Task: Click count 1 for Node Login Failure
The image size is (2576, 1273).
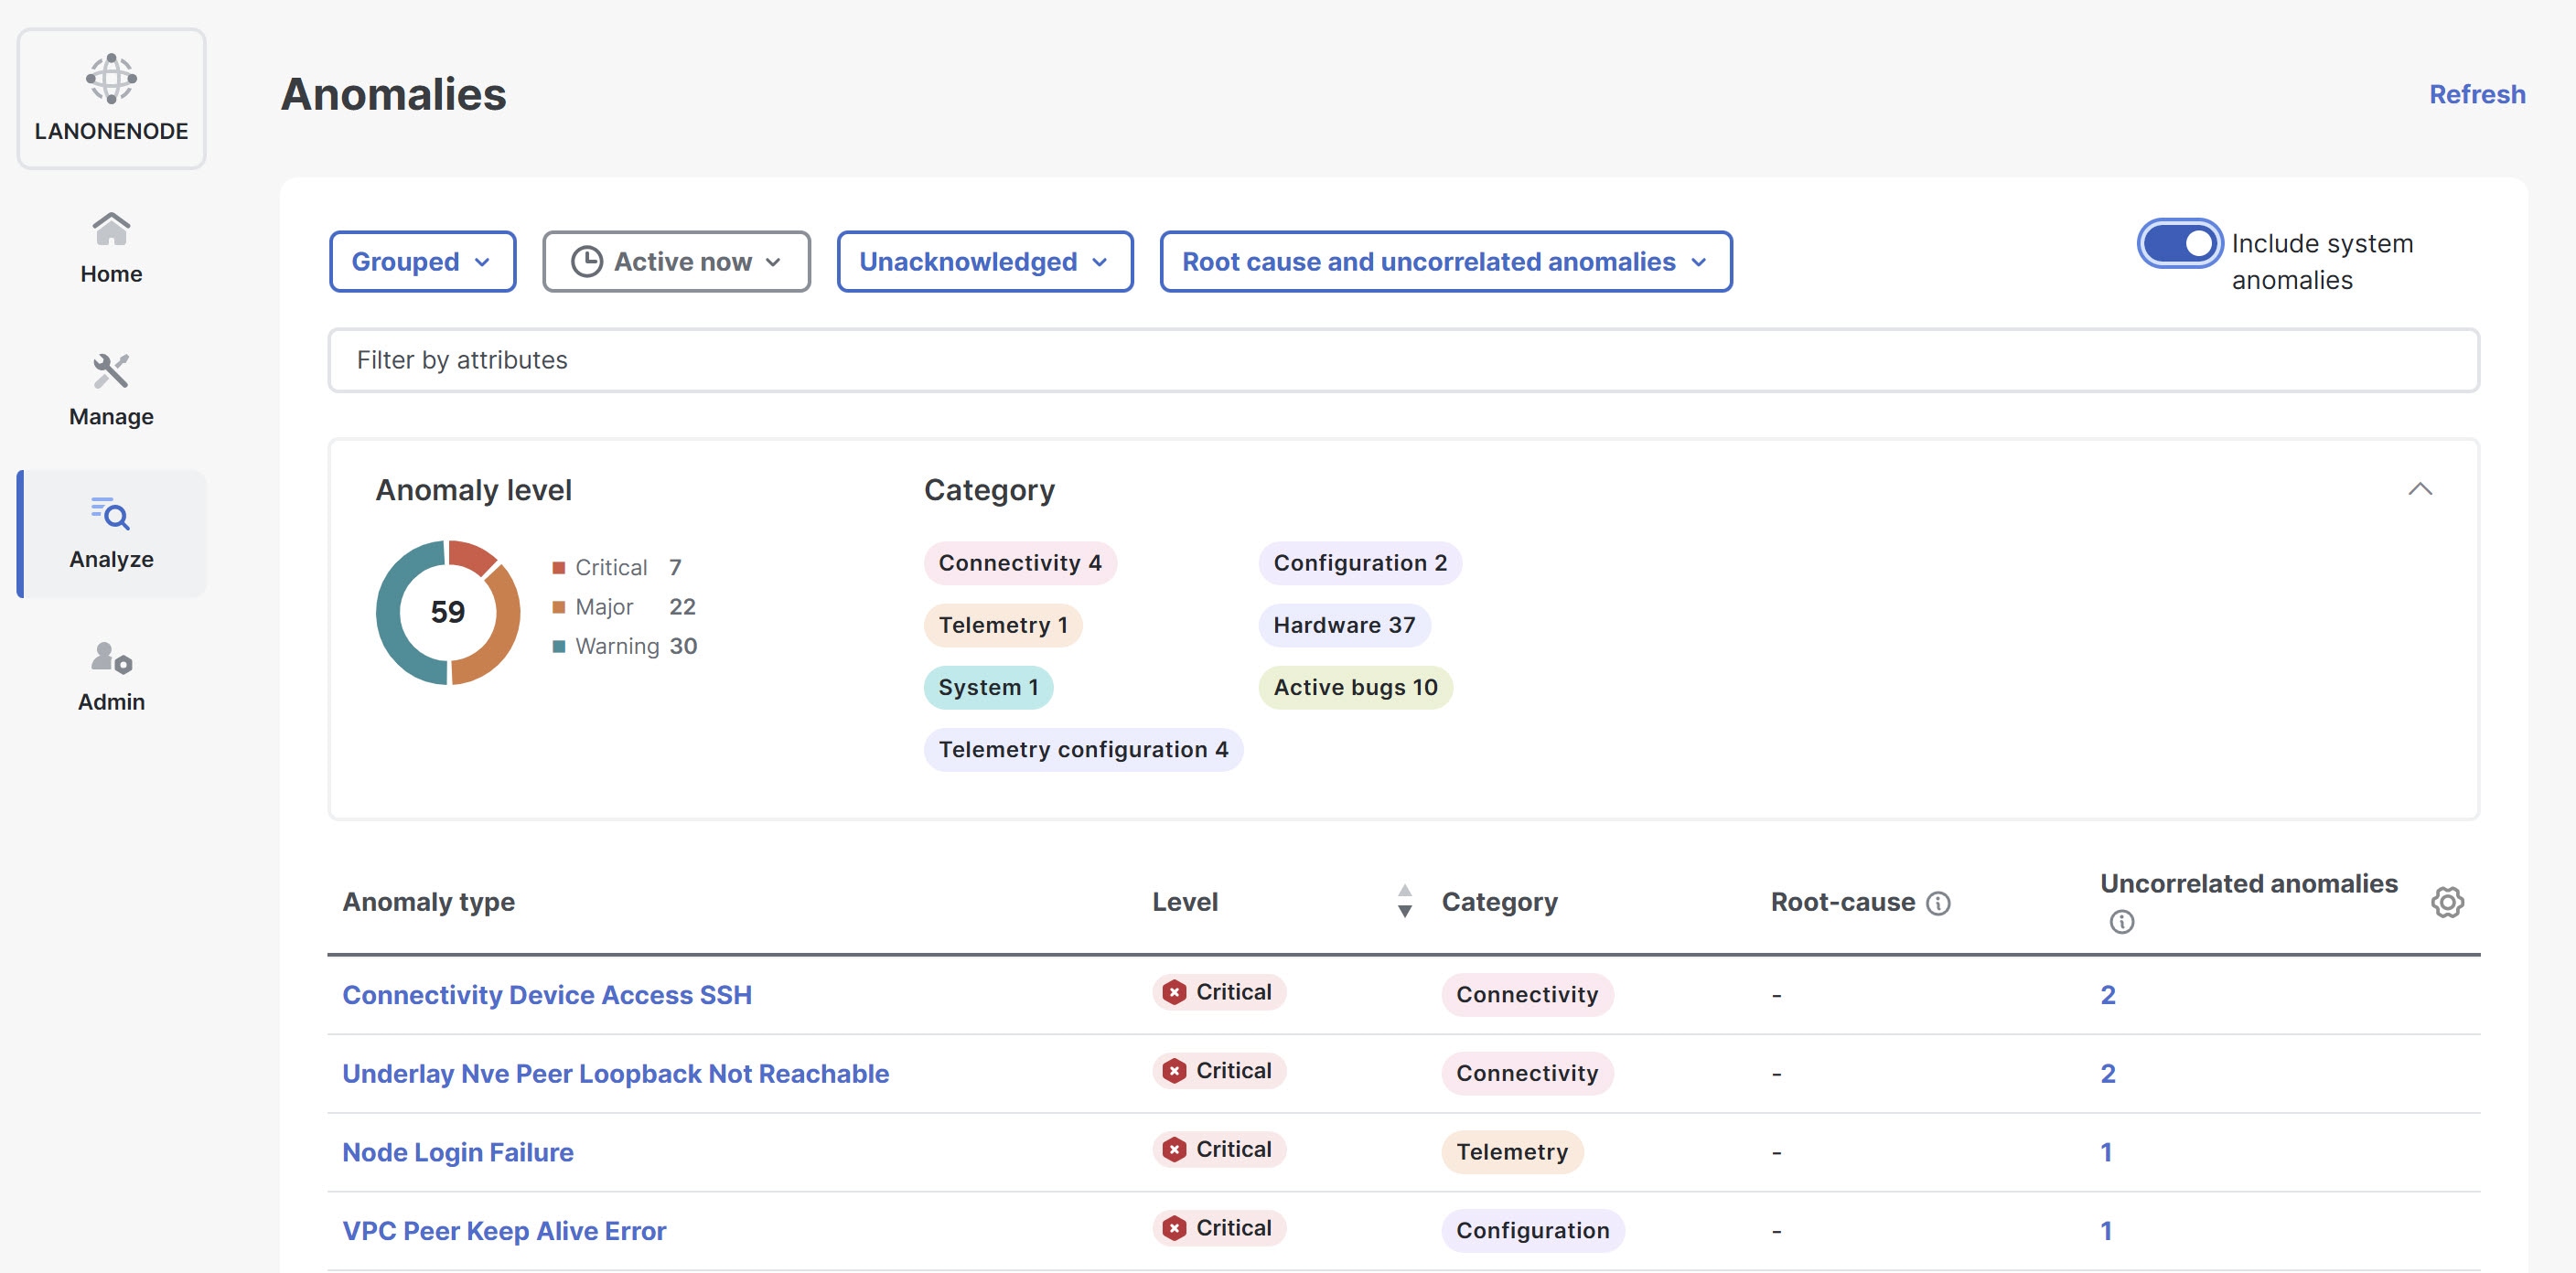Action: pyautogui.click(x=2105, y=1152)
